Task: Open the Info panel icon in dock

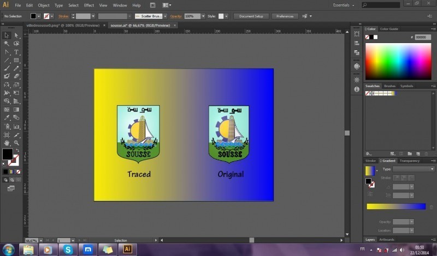Action: point(357,89)
